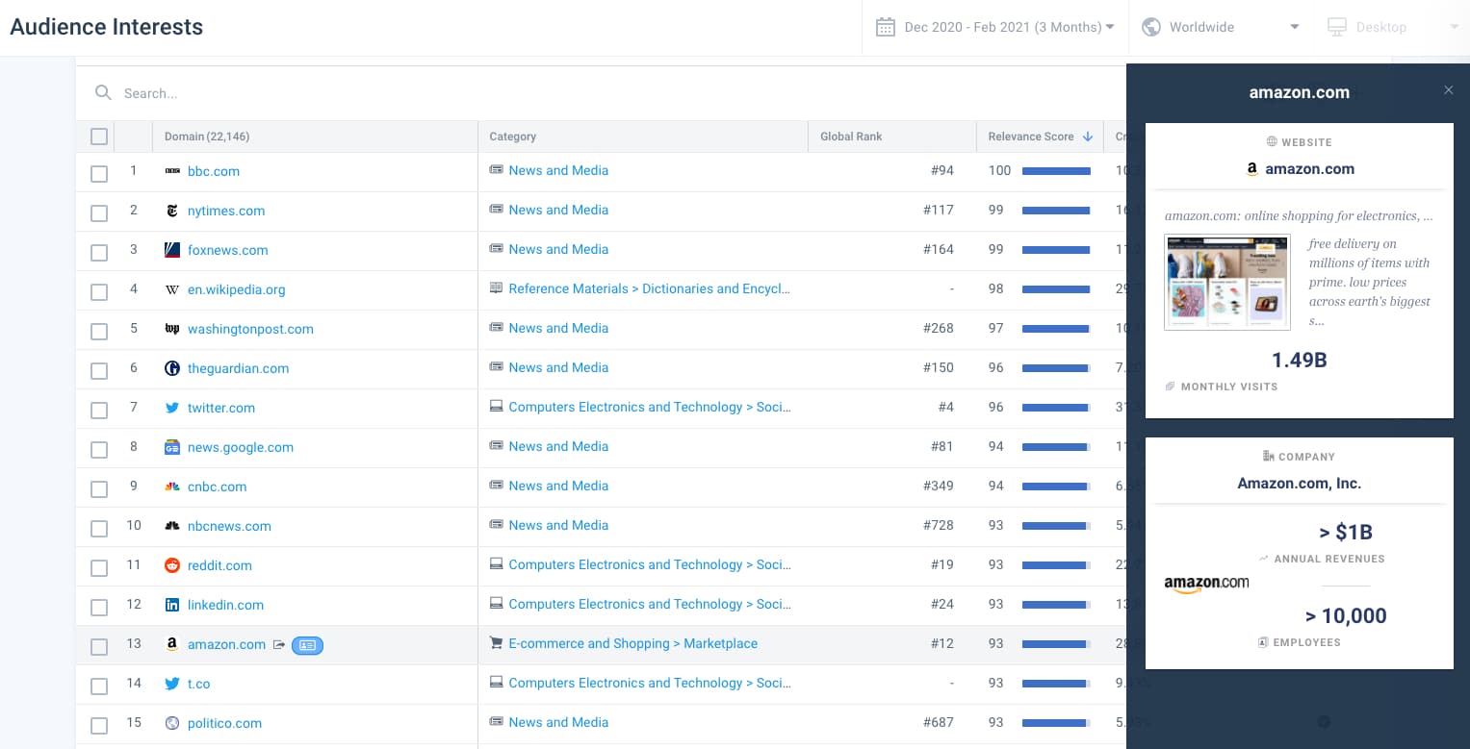The width and height of the screenshot is (1470, 749).
Task: Click the > $1B annual revenues value
Action: 1346,533
